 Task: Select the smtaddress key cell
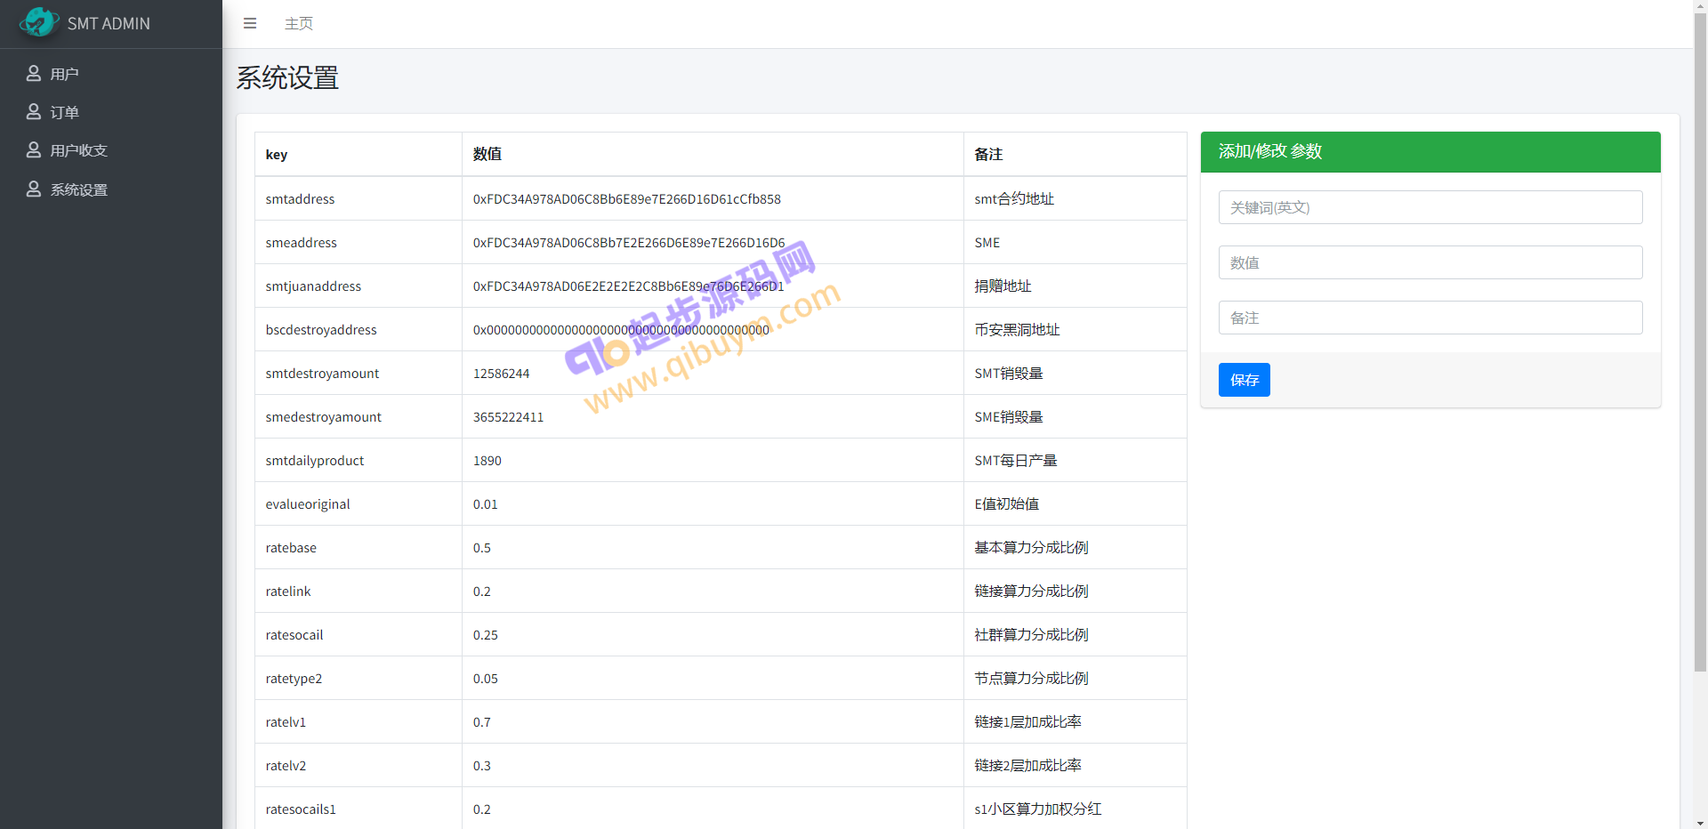click(x=301, y=199)
